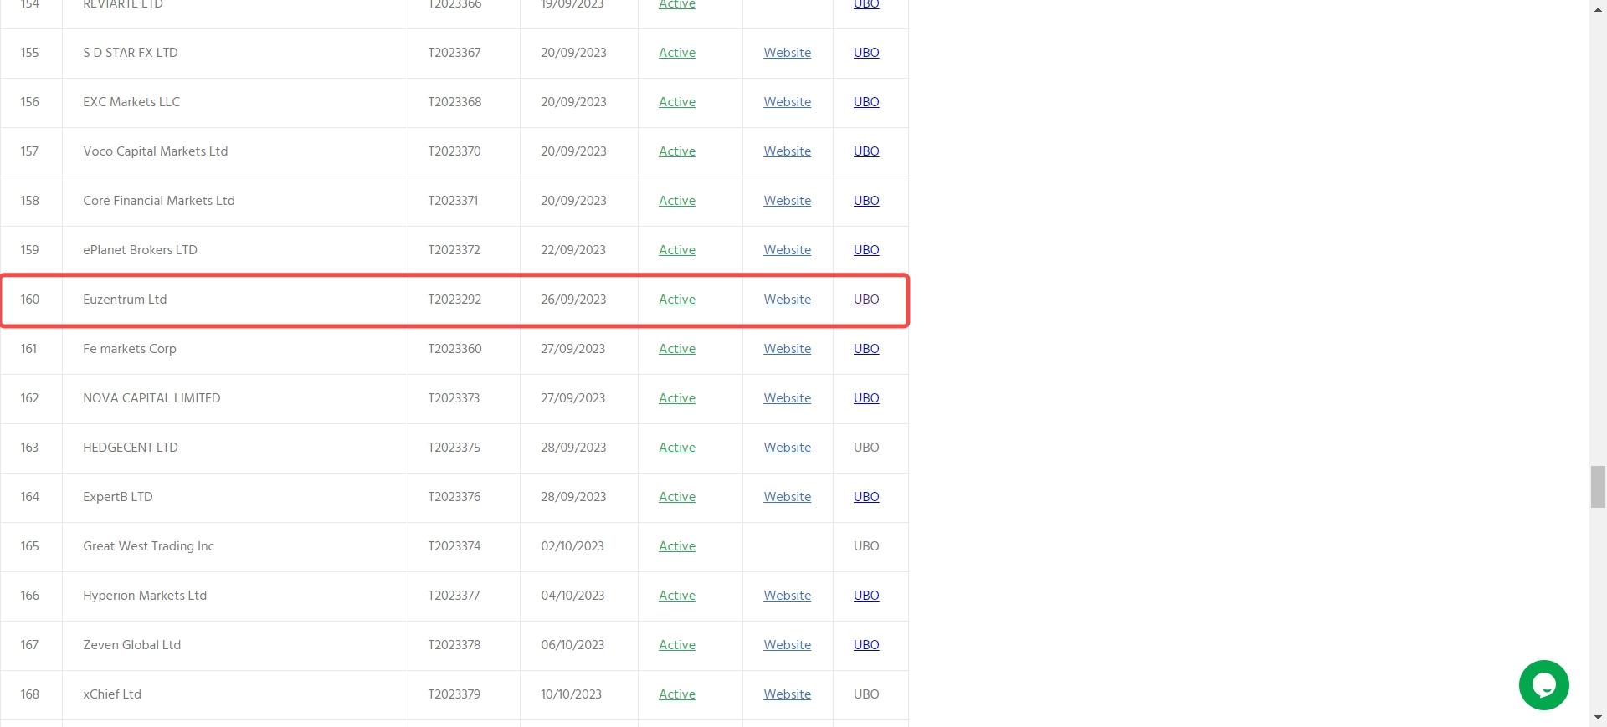
Task: Click the vertical scrollbar thumb
Action: pyautogui.click(x=1598, y=487)
